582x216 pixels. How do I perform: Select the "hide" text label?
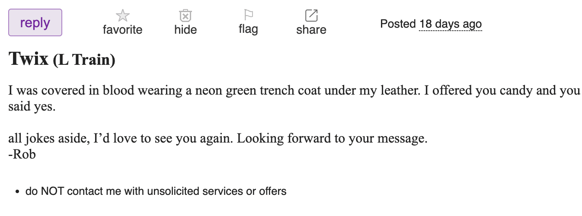(x=185, y=30)
